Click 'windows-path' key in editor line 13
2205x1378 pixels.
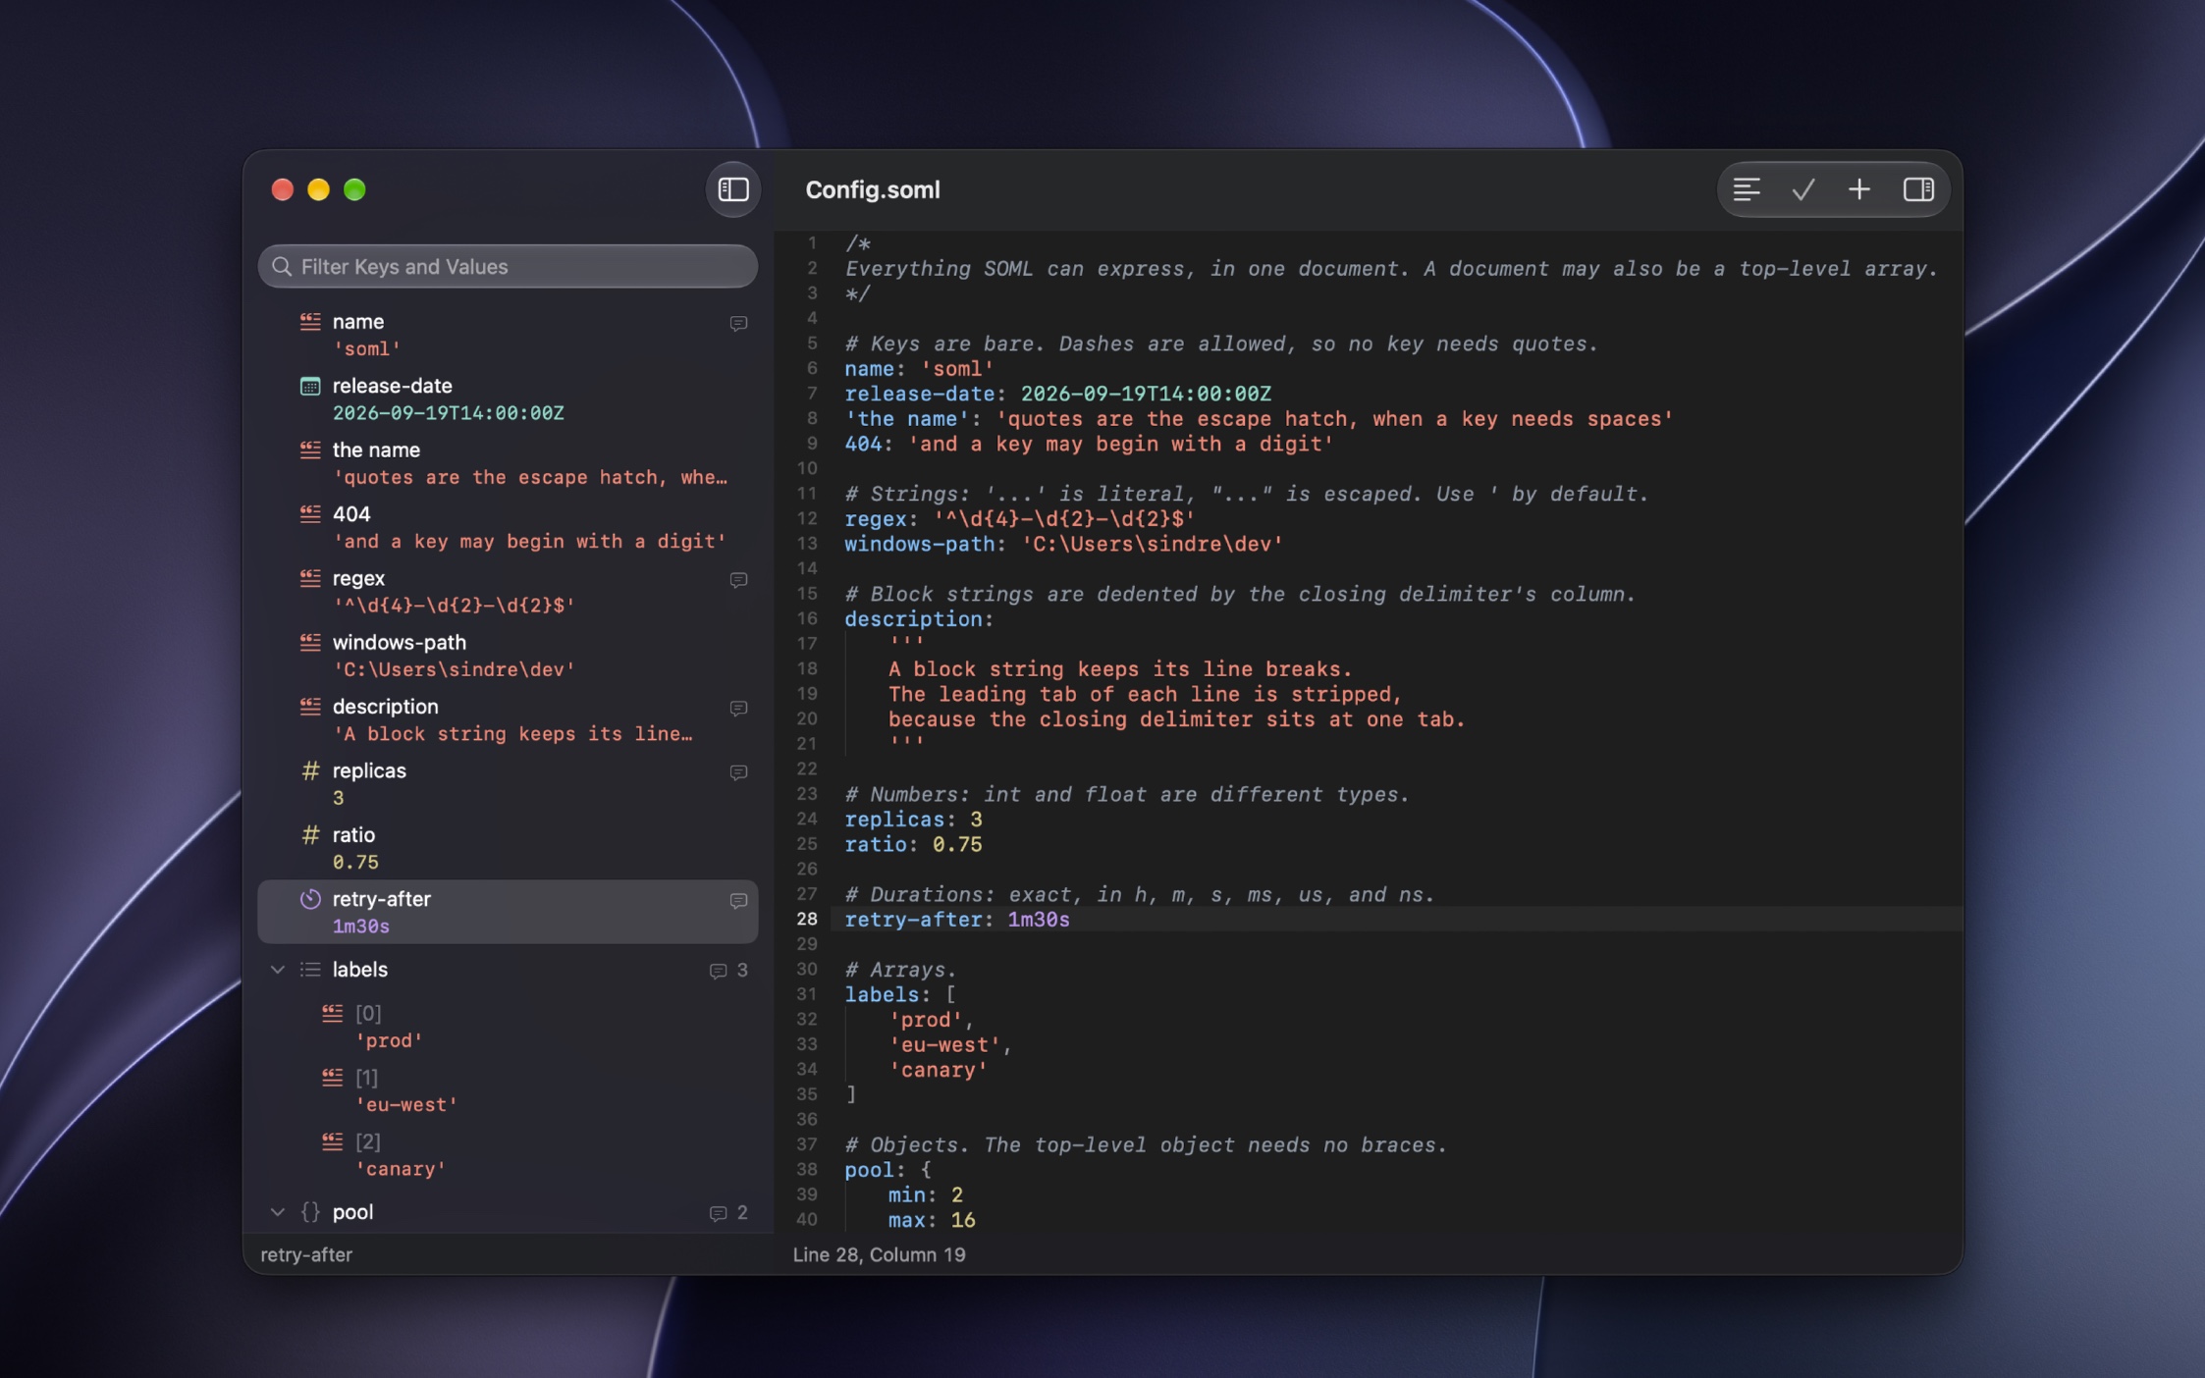[919, 544]
